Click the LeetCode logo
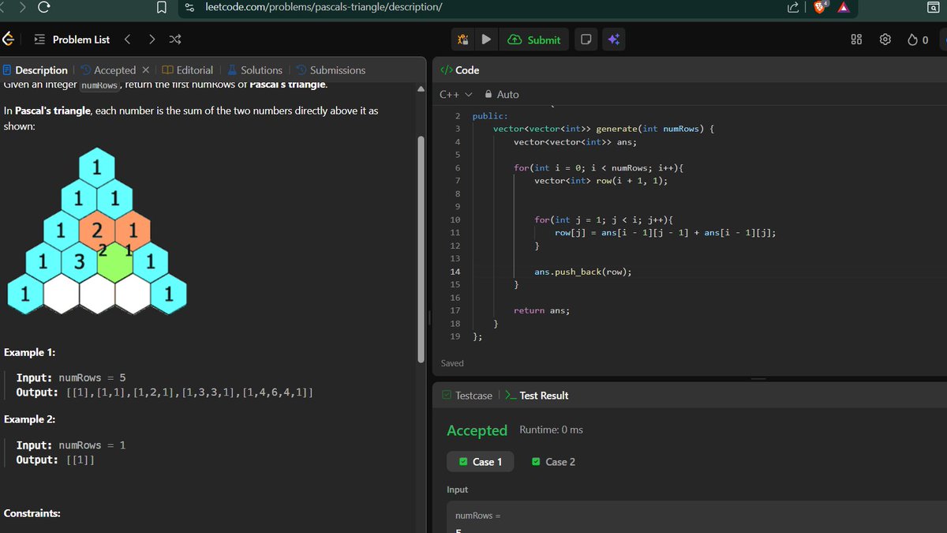This screenshot has width=947, height=533. click(x=8, y=38)
